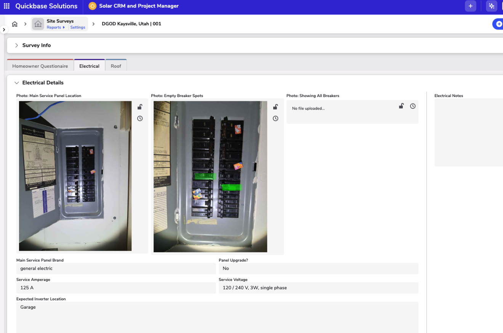View revision history for Empty Breaker Spots photo
503x333 pixels.
tap(276, 119)
